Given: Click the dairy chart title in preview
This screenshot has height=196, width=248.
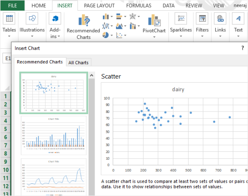Looking at the screenshot, I should pos(178,89).
